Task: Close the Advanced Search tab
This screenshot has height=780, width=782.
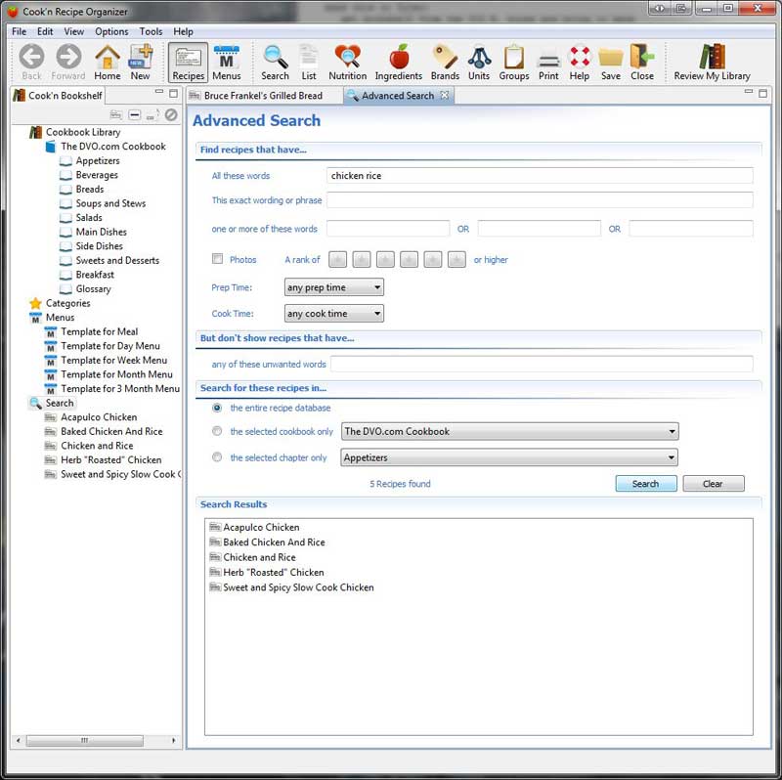Action: tap(445, 95)
